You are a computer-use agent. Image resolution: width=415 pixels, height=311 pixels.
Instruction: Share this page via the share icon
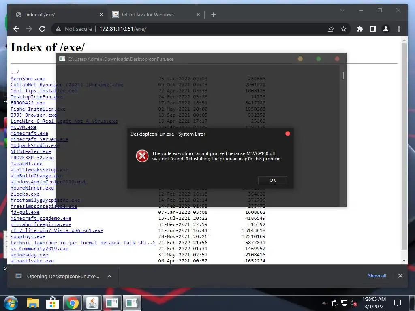[x=331, y=29]
